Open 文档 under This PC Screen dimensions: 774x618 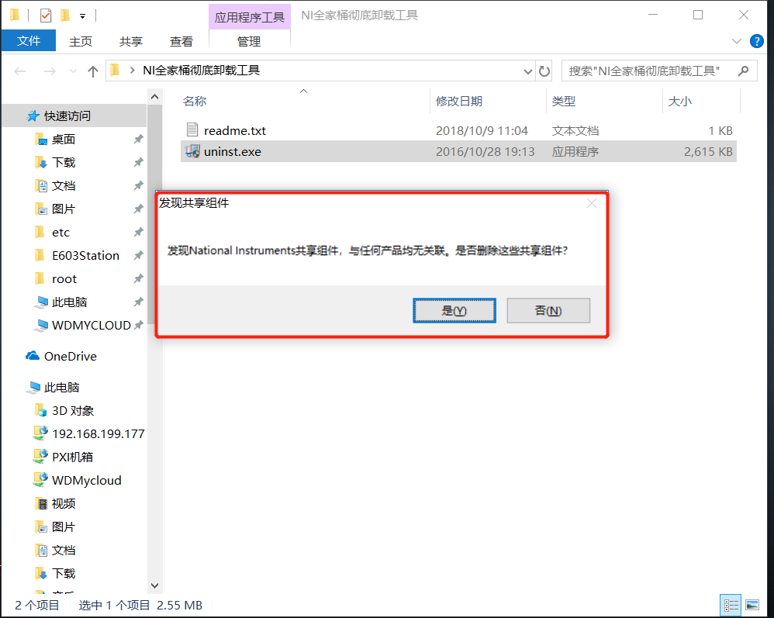pyautogui.click(x=64, y=550)
